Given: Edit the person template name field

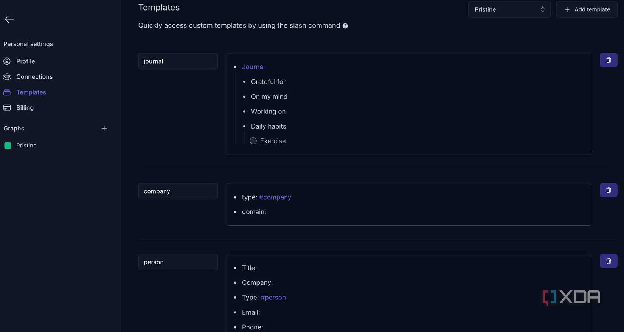Looking at the screenshot, I should click(x=178, y=262).
